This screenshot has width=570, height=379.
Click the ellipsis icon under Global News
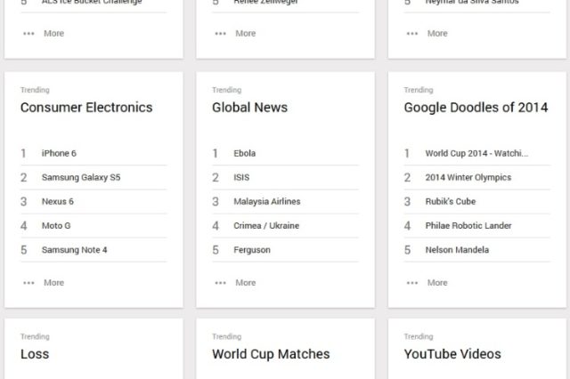(x=220, y=283)
